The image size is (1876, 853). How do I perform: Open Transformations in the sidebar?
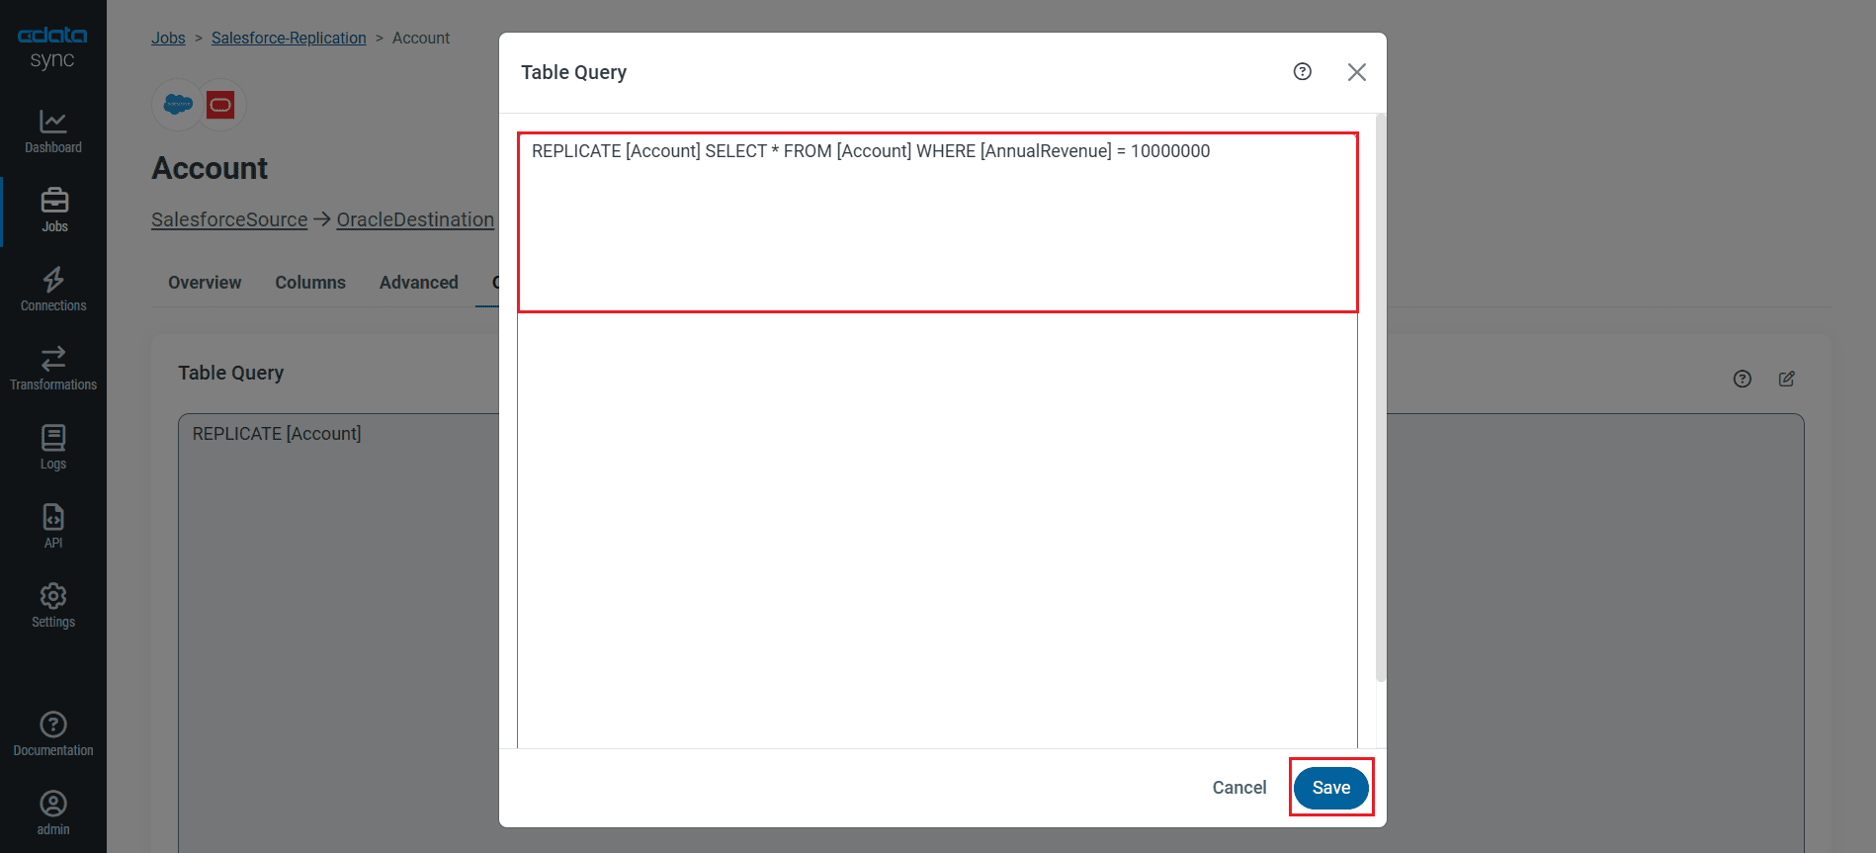(53, 369)
